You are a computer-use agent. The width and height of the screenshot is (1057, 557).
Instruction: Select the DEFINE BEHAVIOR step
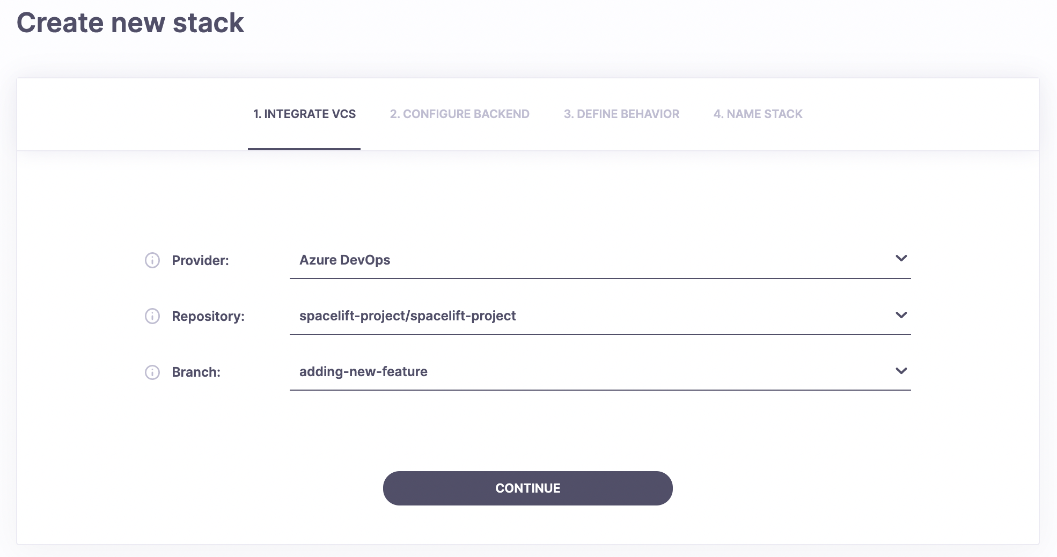[x=621, y=114]
